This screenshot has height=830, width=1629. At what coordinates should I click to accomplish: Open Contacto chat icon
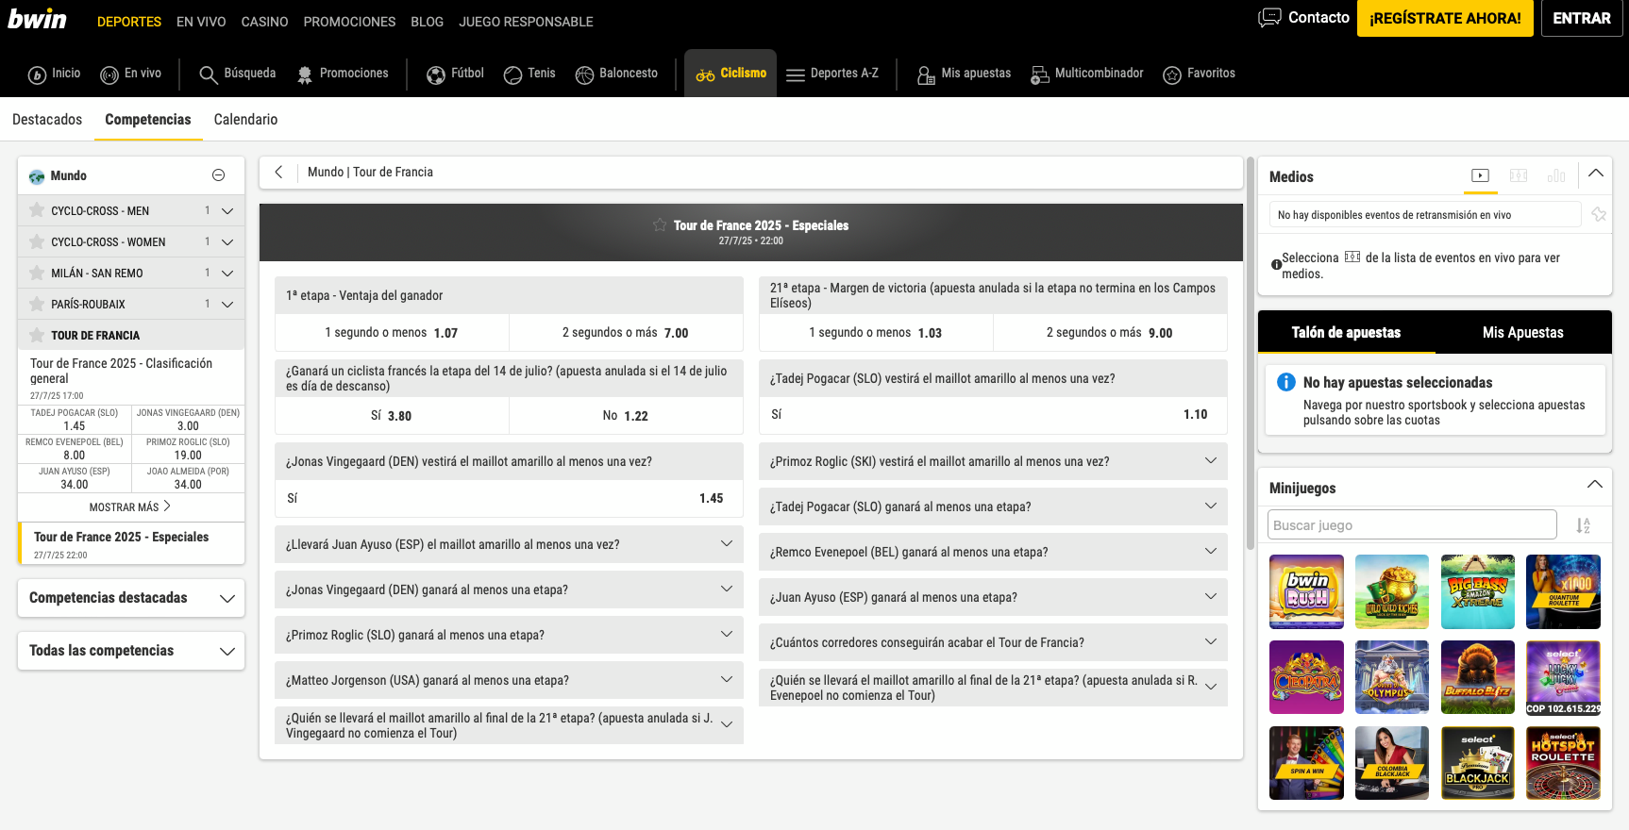pyautogui.click(x=1269, y=18)
